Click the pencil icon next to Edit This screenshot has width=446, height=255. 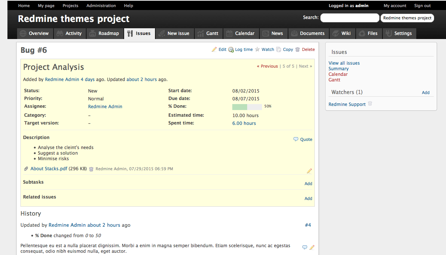pos(214,49)
